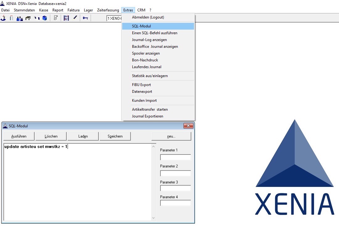Click the SQL text area scroll-down arrow

pos(154,218)
